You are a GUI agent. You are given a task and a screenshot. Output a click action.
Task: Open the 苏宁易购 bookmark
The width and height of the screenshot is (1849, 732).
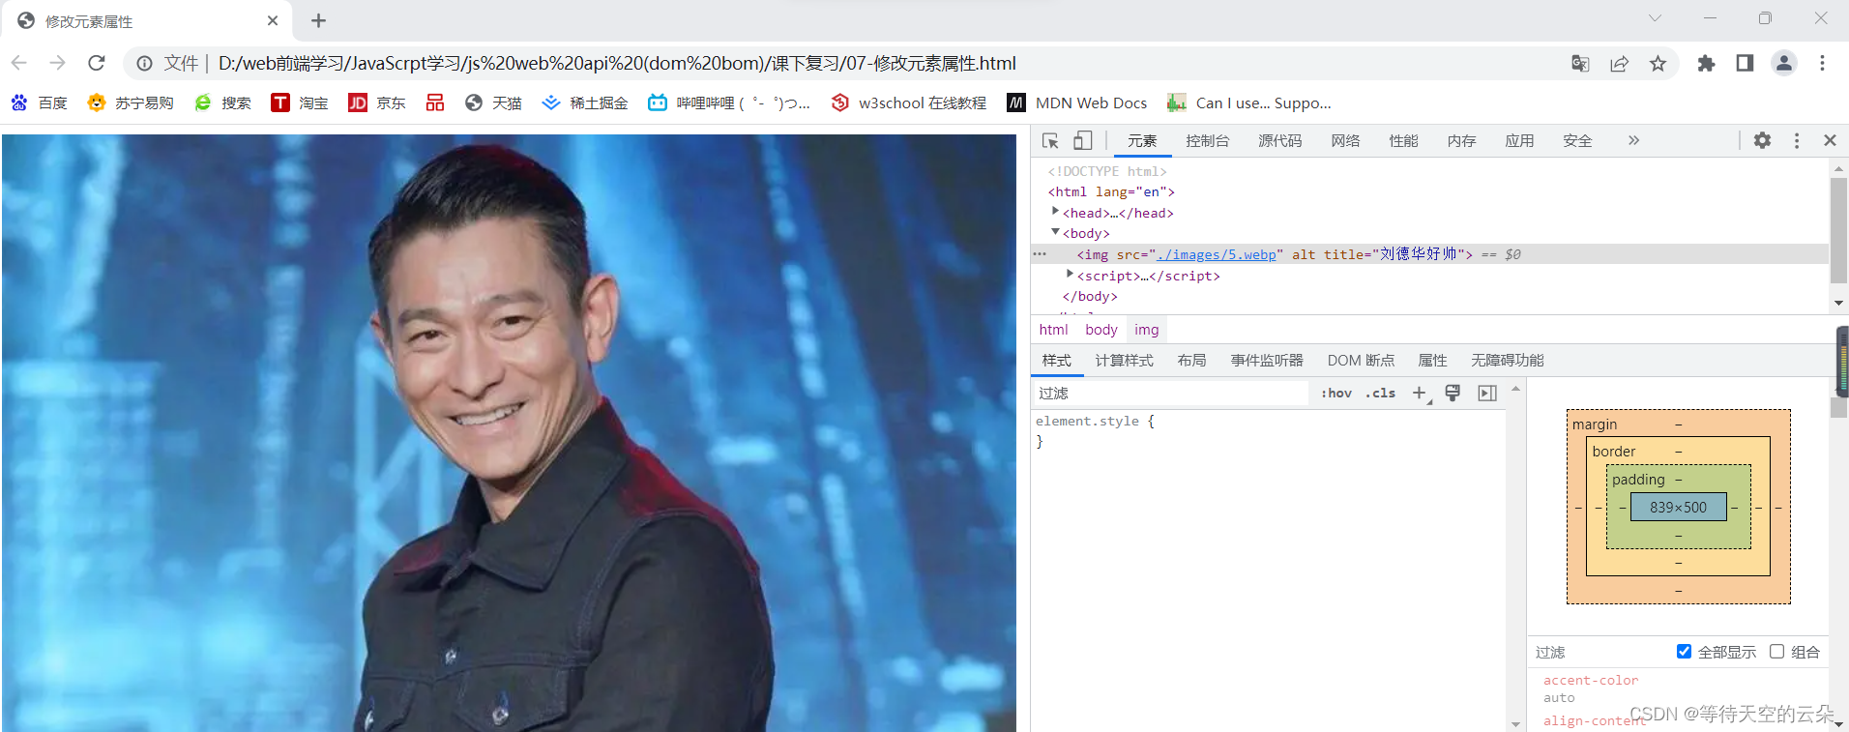tap(131, 102)
